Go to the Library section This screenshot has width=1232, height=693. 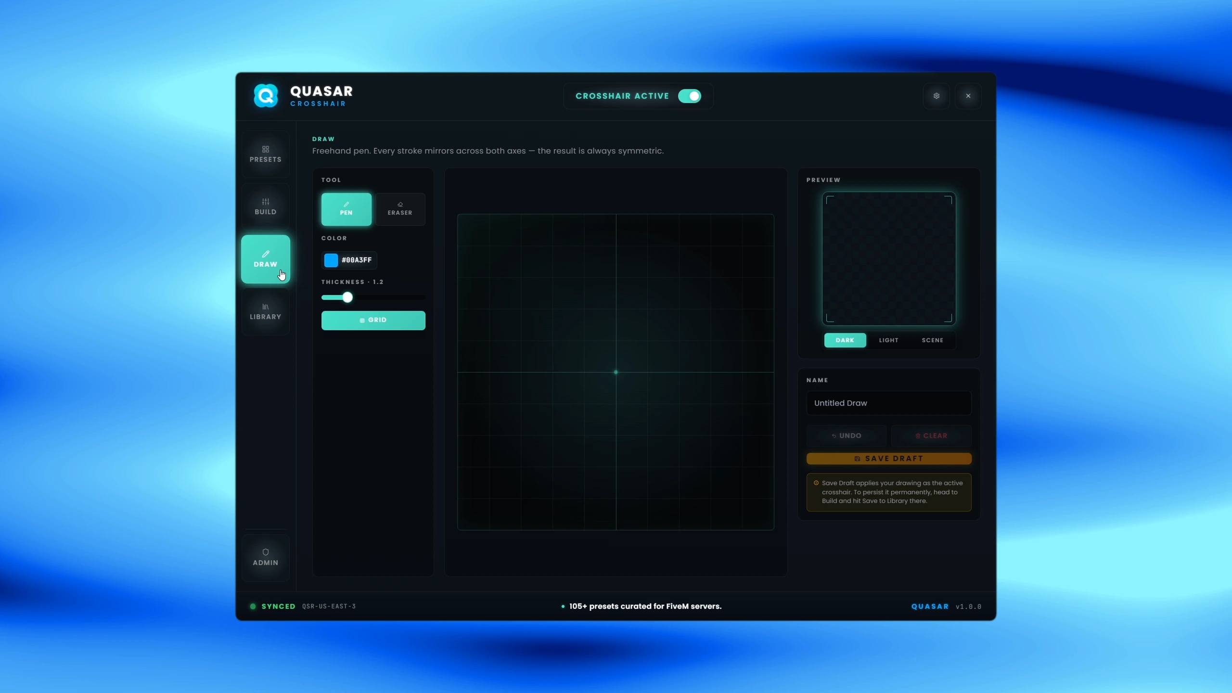point(266,311)
